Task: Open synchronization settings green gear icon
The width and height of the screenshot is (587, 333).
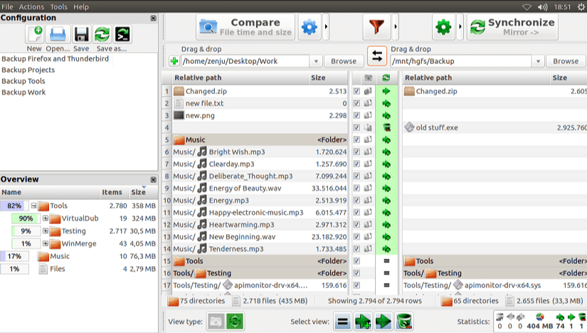Action: click(443, 27)
